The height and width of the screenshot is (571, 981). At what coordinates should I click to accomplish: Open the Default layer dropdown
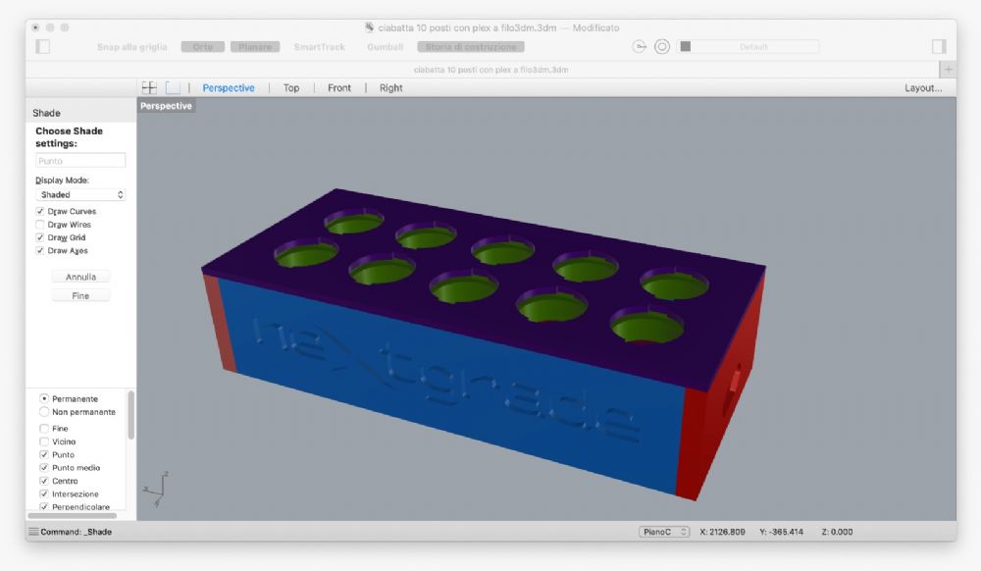coord(755,47)
